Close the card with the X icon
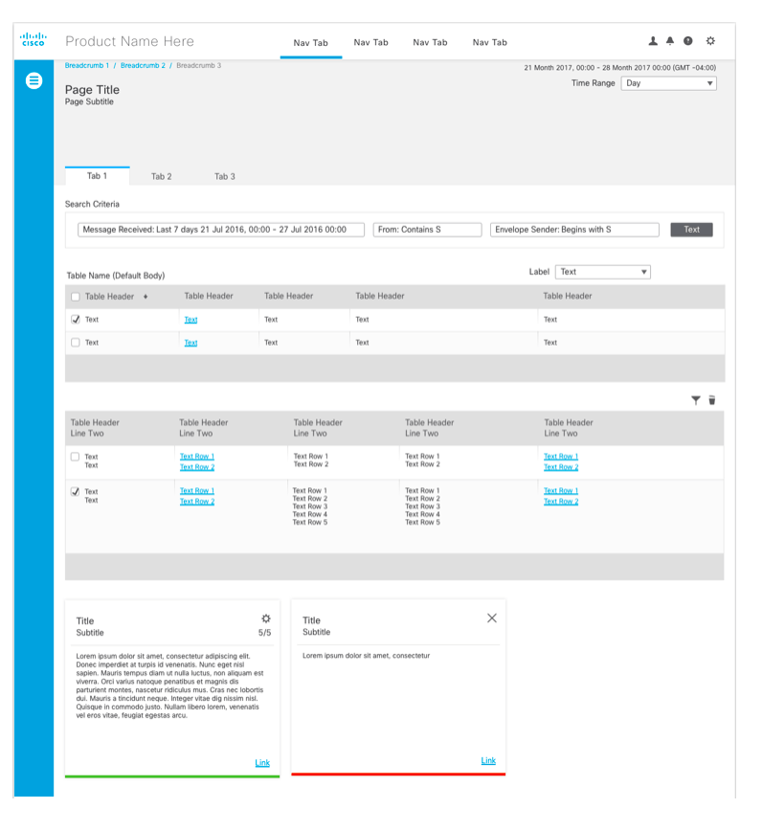762x831 pixels. 492,618
